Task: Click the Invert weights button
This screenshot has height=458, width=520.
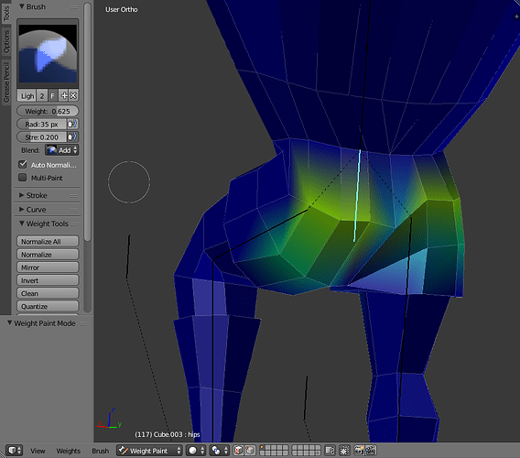Action: (x=48, y=280)
